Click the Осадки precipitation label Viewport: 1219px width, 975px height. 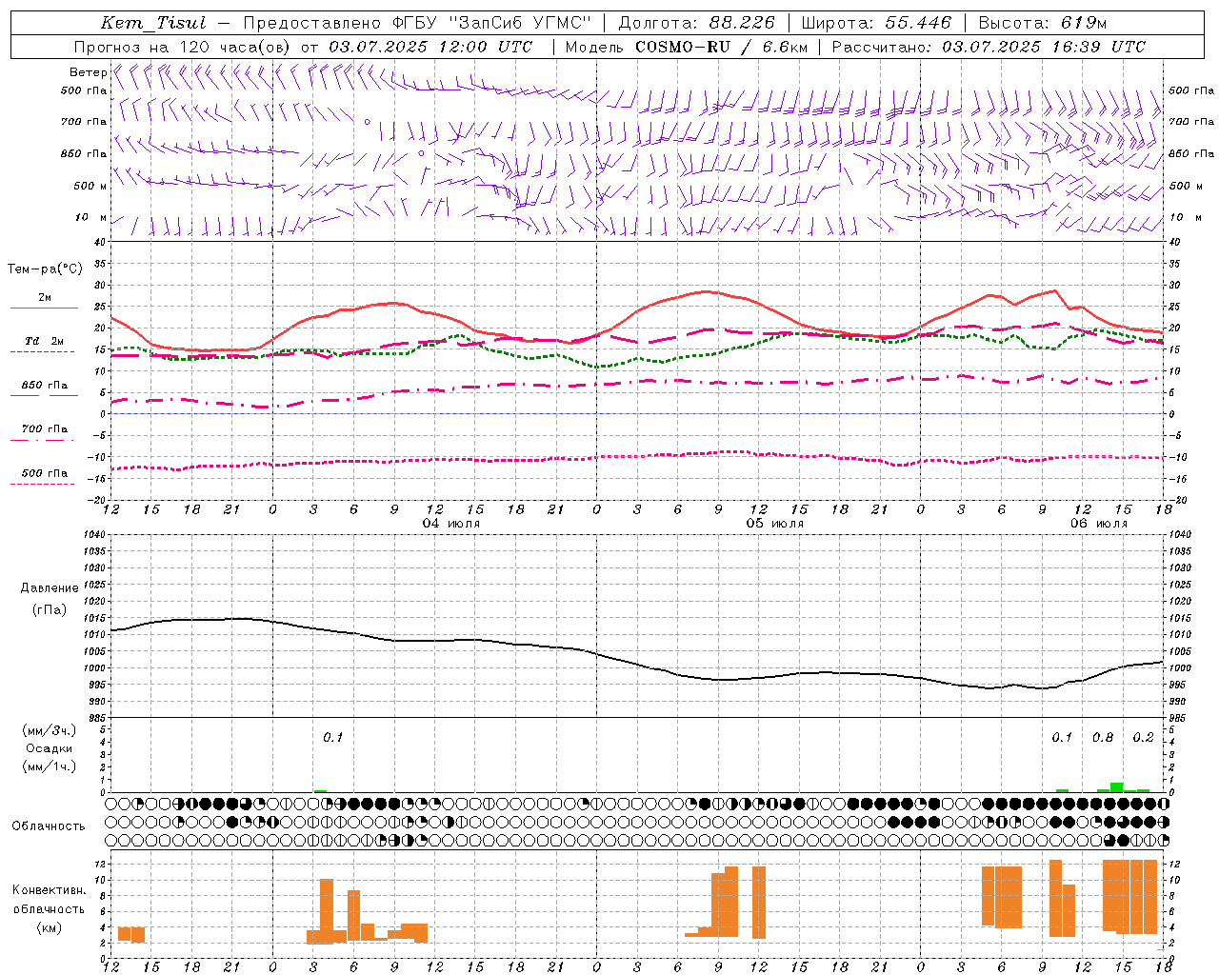coord(50,748)
